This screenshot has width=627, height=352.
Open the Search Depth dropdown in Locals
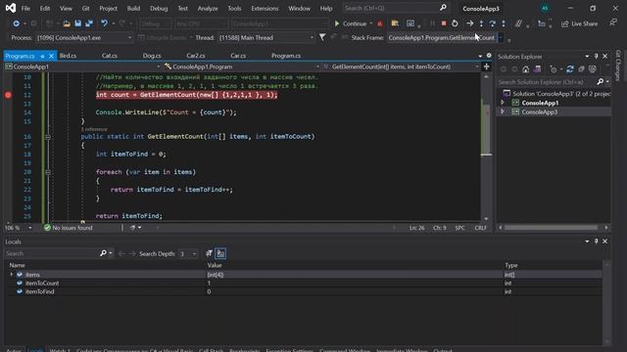click(x=188, y=254)
